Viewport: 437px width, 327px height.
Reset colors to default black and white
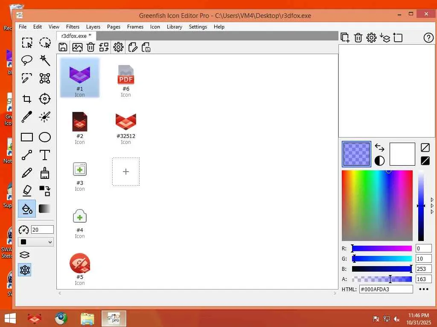[379, 161]
